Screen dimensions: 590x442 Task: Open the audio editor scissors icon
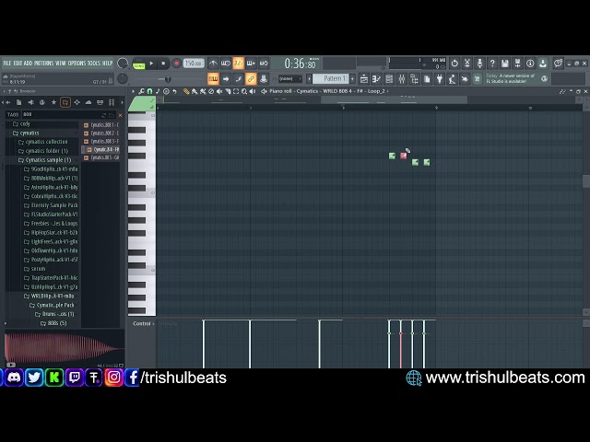click(467, 64)
